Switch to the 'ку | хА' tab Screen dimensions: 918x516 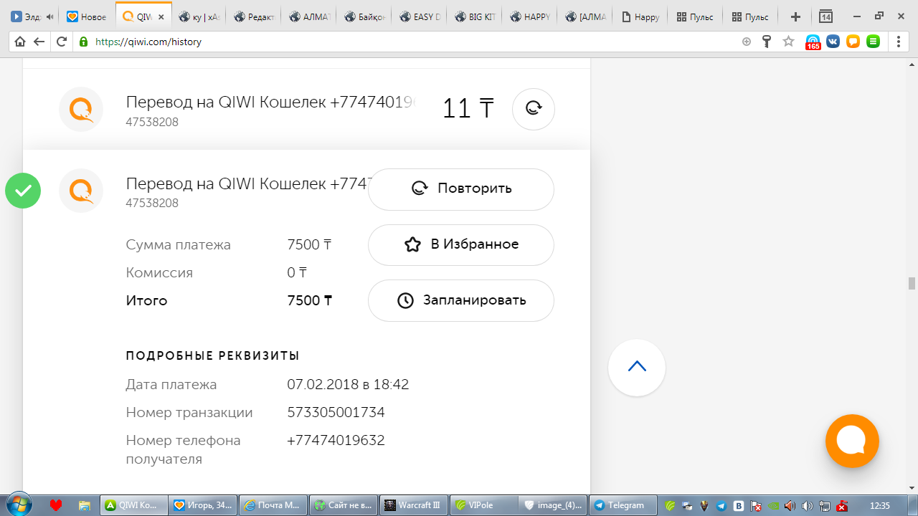(199, 16)
